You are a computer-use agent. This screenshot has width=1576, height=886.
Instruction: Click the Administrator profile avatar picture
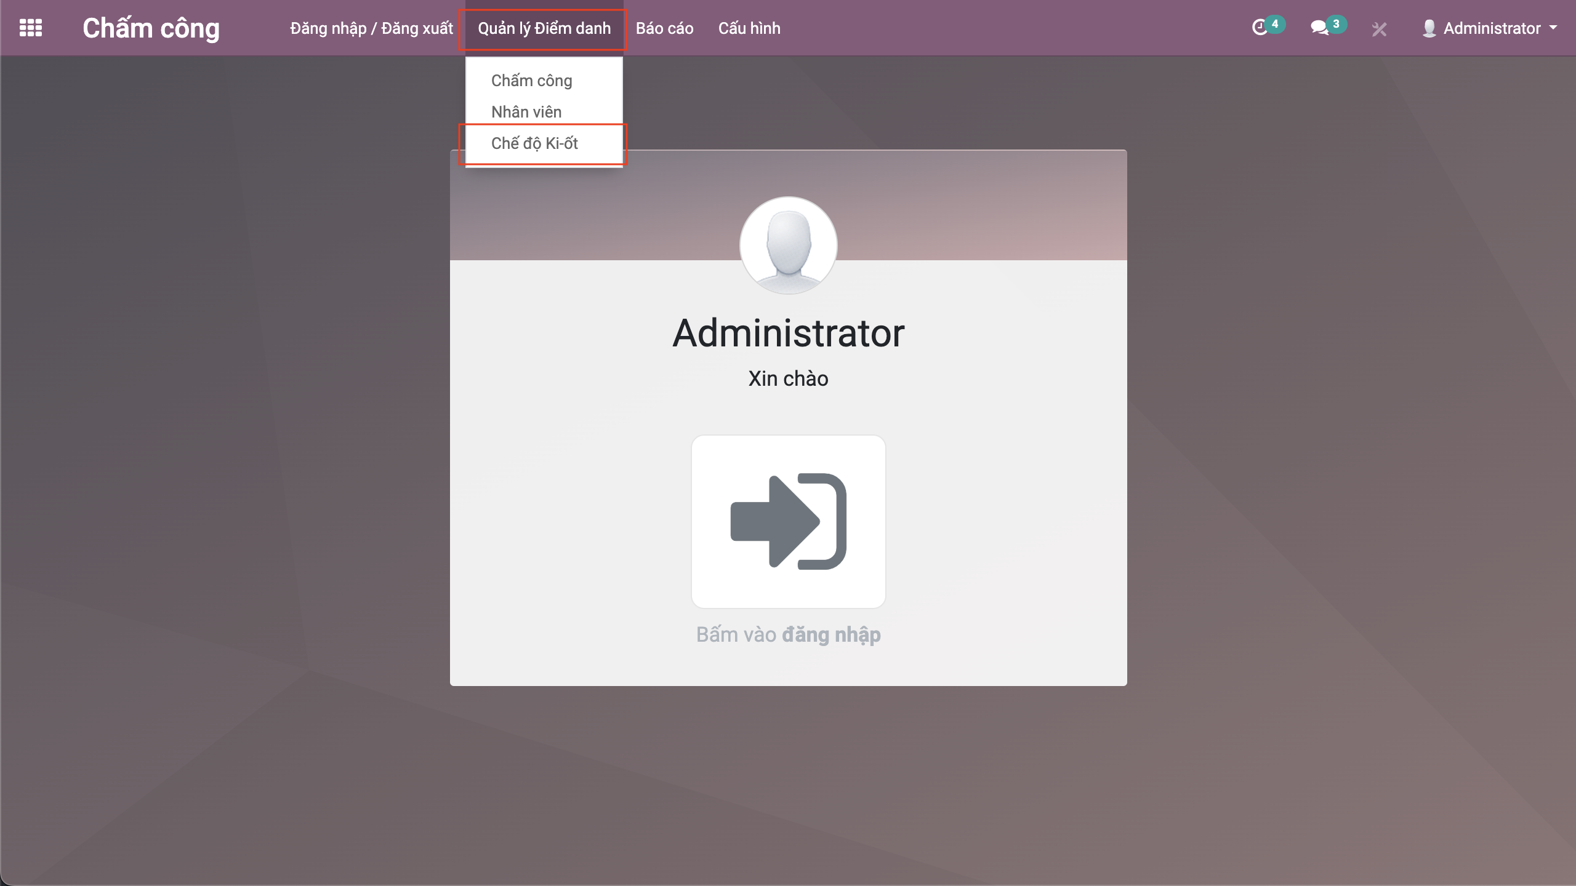coord(788,245)
